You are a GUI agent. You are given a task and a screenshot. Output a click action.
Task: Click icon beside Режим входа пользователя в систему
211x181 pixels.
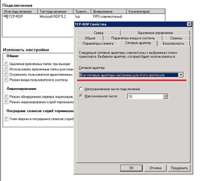pyautogui.click(x=6, y=80)
